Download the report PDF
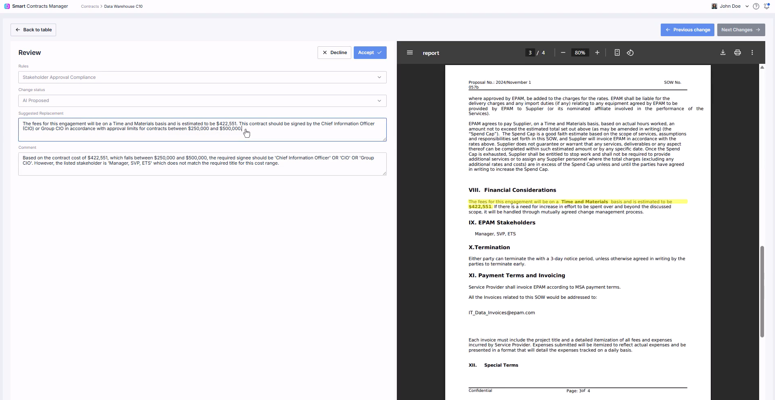 (x=723, y=53)
